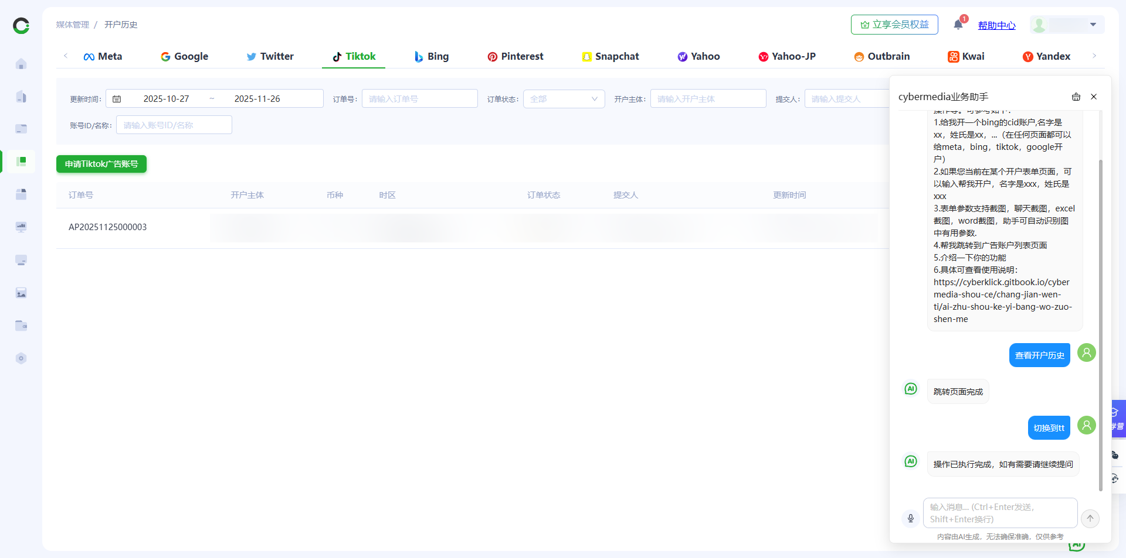Click the 订单号 input field
Viewport: 1126px width, 558px height.
click(x=419, y=99)
